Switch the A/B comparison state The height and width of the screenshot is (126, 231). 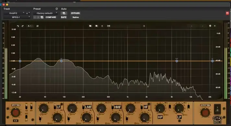[x=30, y=26]
